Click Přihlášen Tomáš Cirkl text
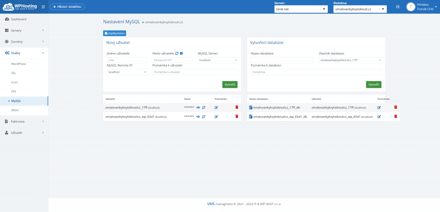440x212 pixels. (x=425, y=7)
